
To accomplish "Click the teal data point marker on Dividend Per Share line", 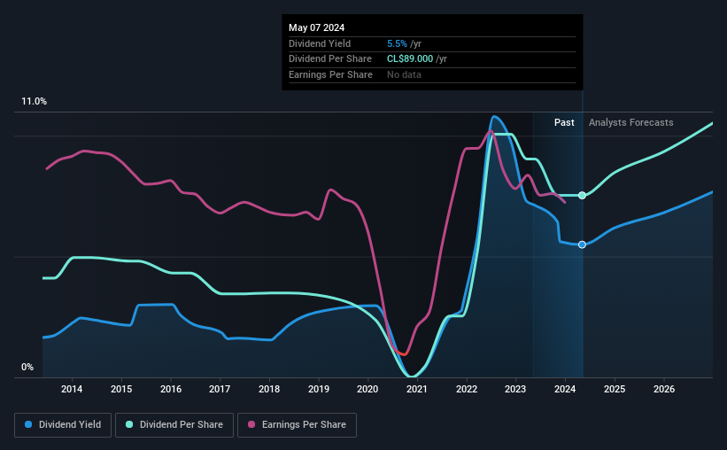I will [x=582, y=195].
